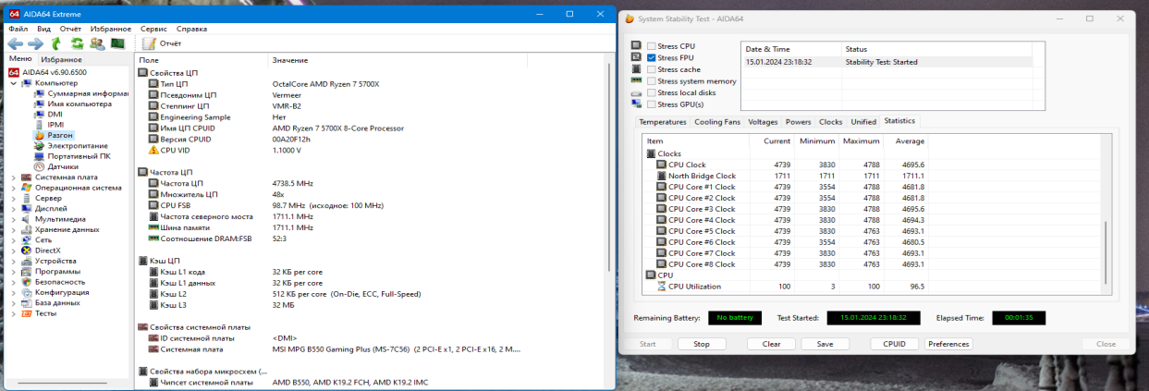The image size is (1149, 391).
Task: Open the CPUID panel button
Action: click(895, 344)
